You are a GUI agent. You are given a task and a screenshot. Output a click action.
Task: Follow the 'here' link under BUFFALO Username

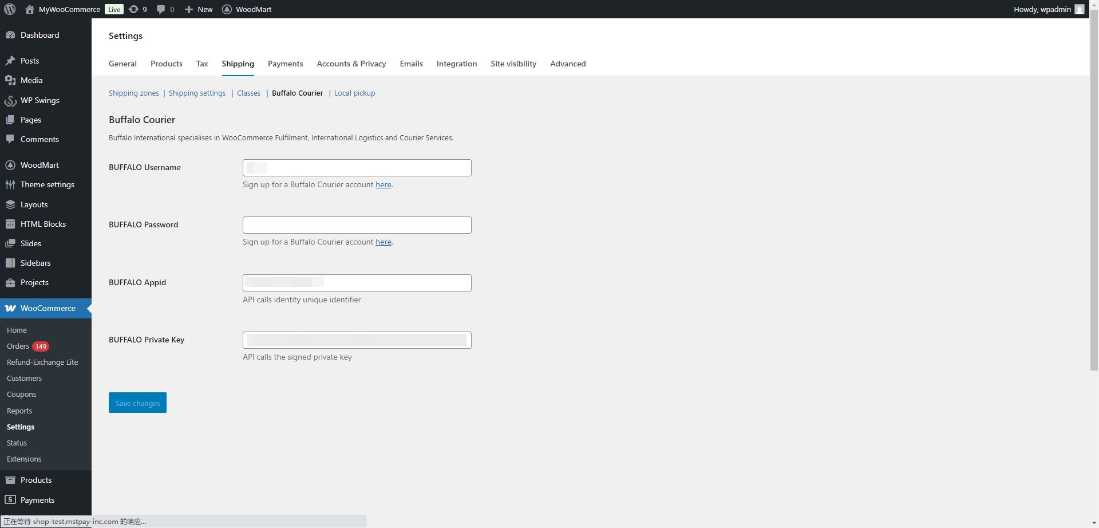(x=384, y=184)
